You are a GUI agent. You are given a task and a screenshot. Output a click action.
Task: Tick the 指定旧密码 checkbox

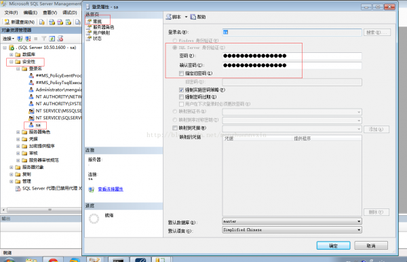[181, 73]
